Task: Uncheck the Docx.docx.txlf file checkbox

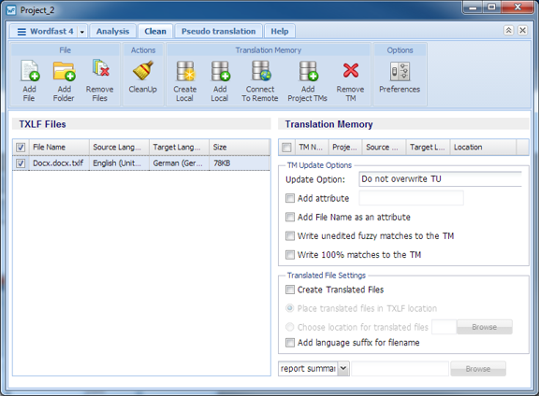Action: click(21, 163)
